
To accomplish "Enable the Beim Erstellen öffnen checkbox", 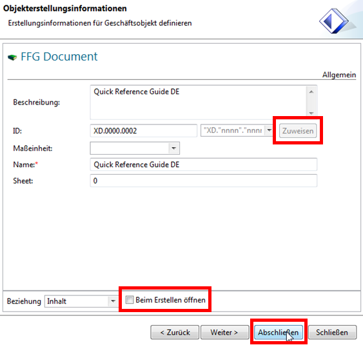I will [x=130, y=300].
